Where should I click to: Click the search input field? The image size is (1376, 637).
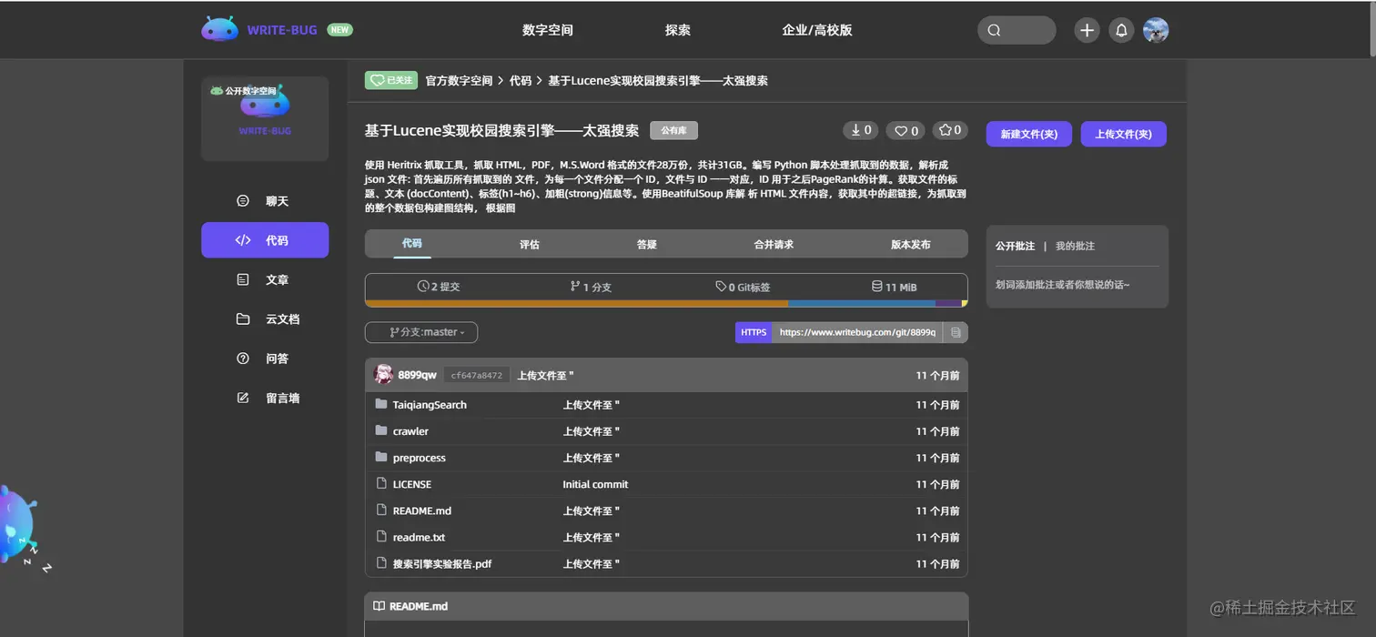point(1017,29)
